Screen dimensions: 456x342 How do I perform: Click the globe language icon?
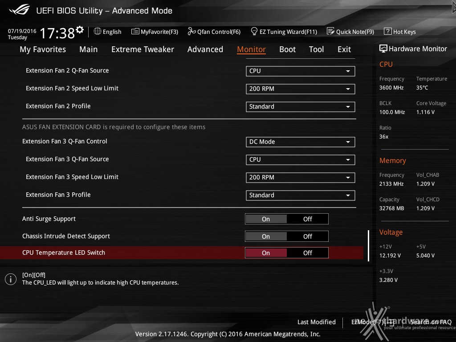[x=98, y=31]
